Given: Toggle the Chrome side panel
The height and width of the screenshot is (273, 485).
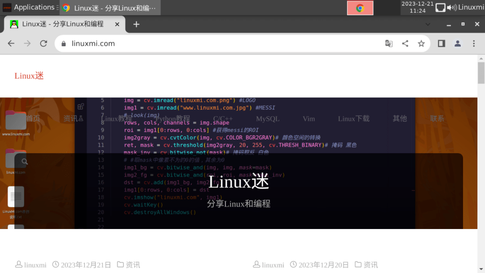Looking at the screenshot, I should [441, 43].
